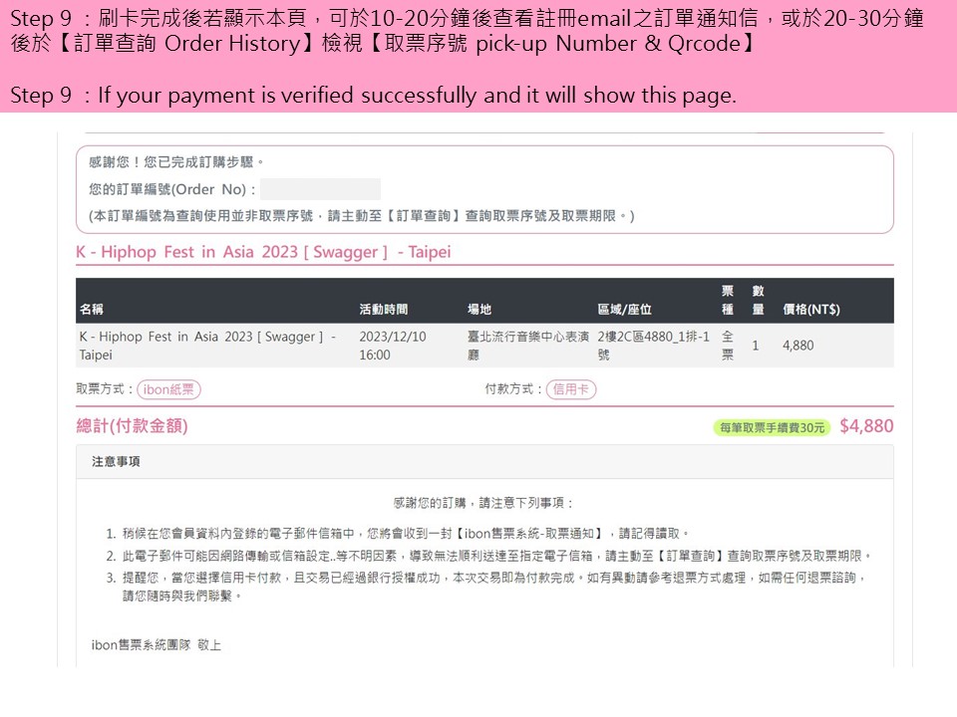Click the 信用卡 payment method badge
The image size is (957, 717).
[571, 389]
